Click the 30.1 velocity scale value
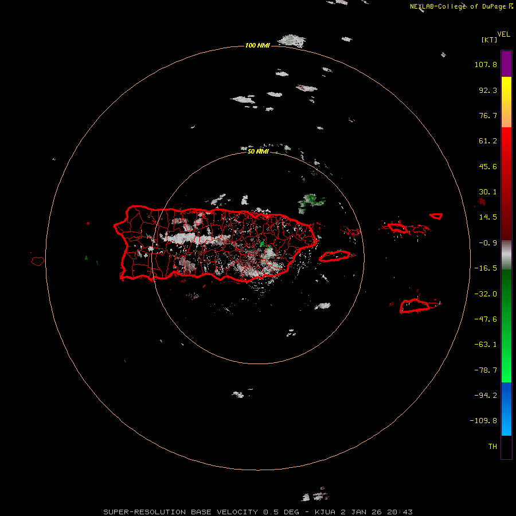Viewport: 516px width, 516px height. [488, 192]
